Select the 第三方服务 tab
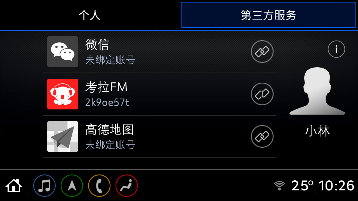This screenshot has width=358, height=201. 268,15
